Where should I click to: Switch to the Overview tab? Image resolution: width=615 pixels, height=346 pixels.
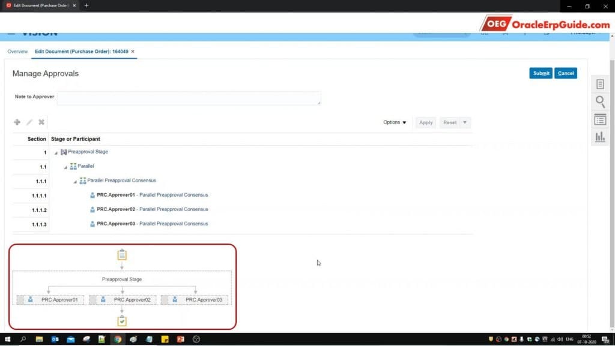pos(17,52)
